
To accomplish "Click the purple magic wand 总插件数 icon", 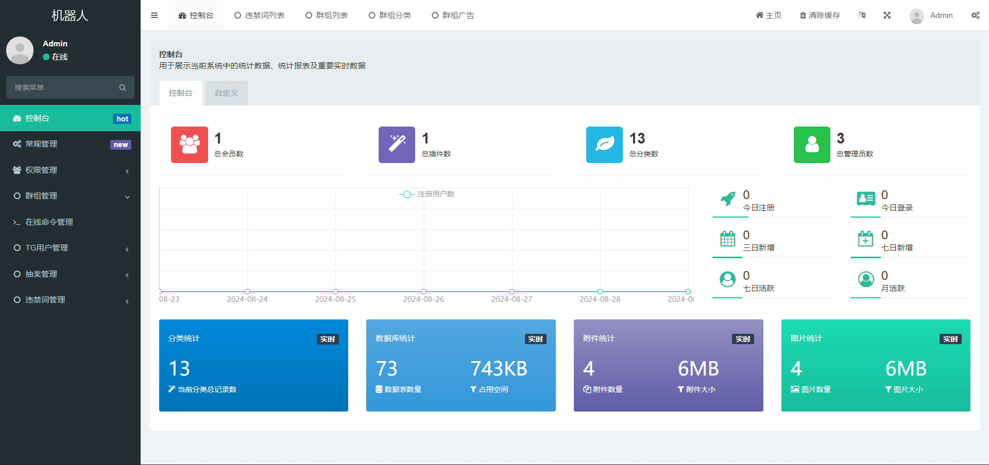I will [397, 145].
